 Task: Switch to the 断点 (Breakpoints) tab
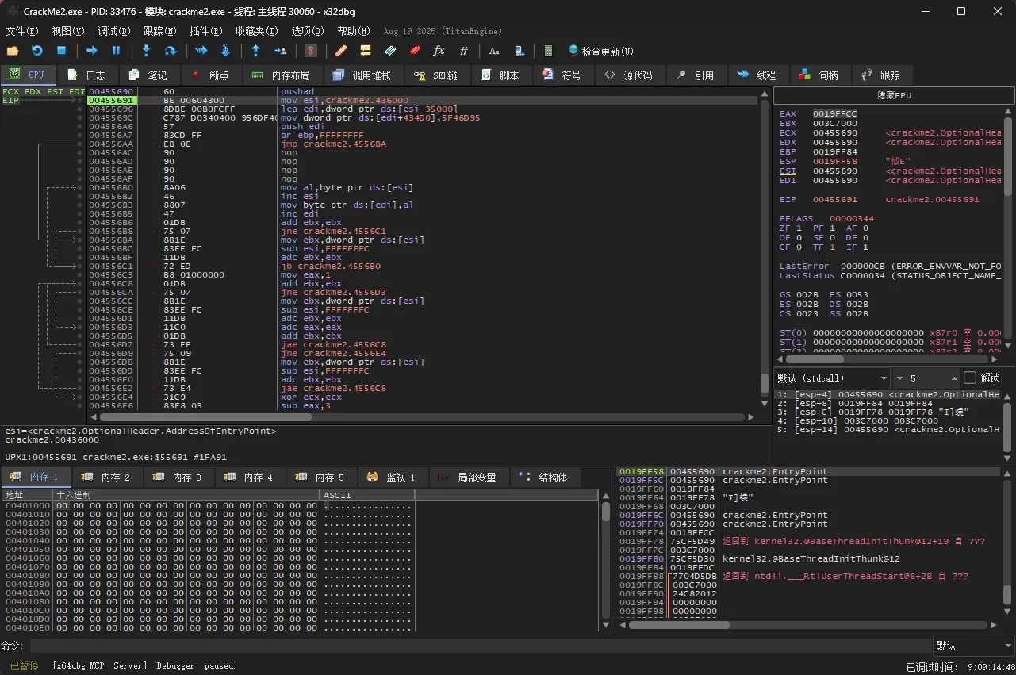210,75
